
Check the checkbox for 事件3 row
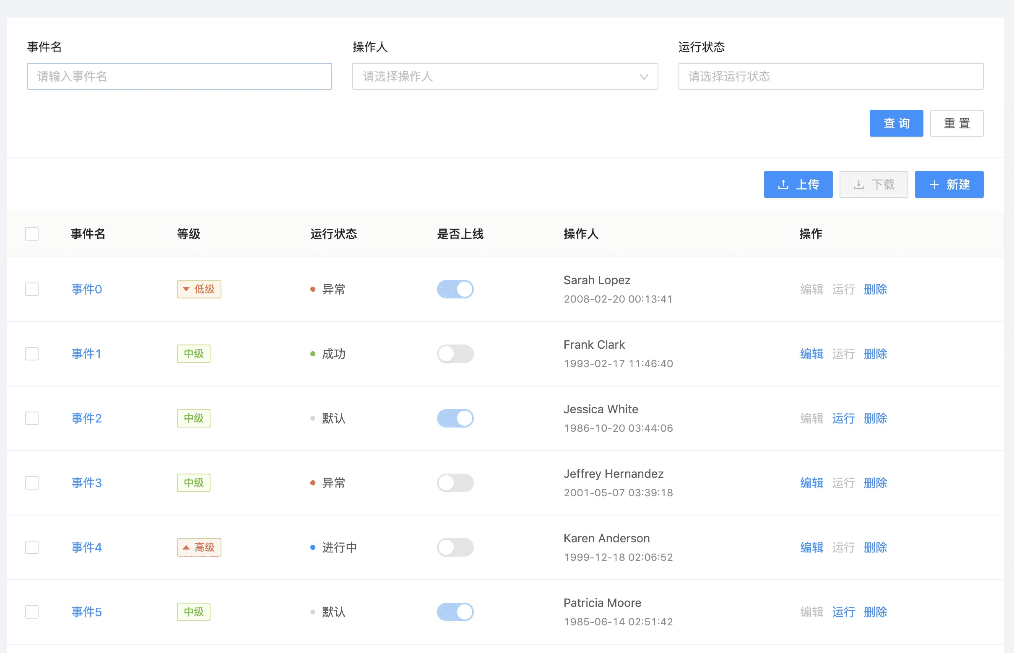pos(32,483)
